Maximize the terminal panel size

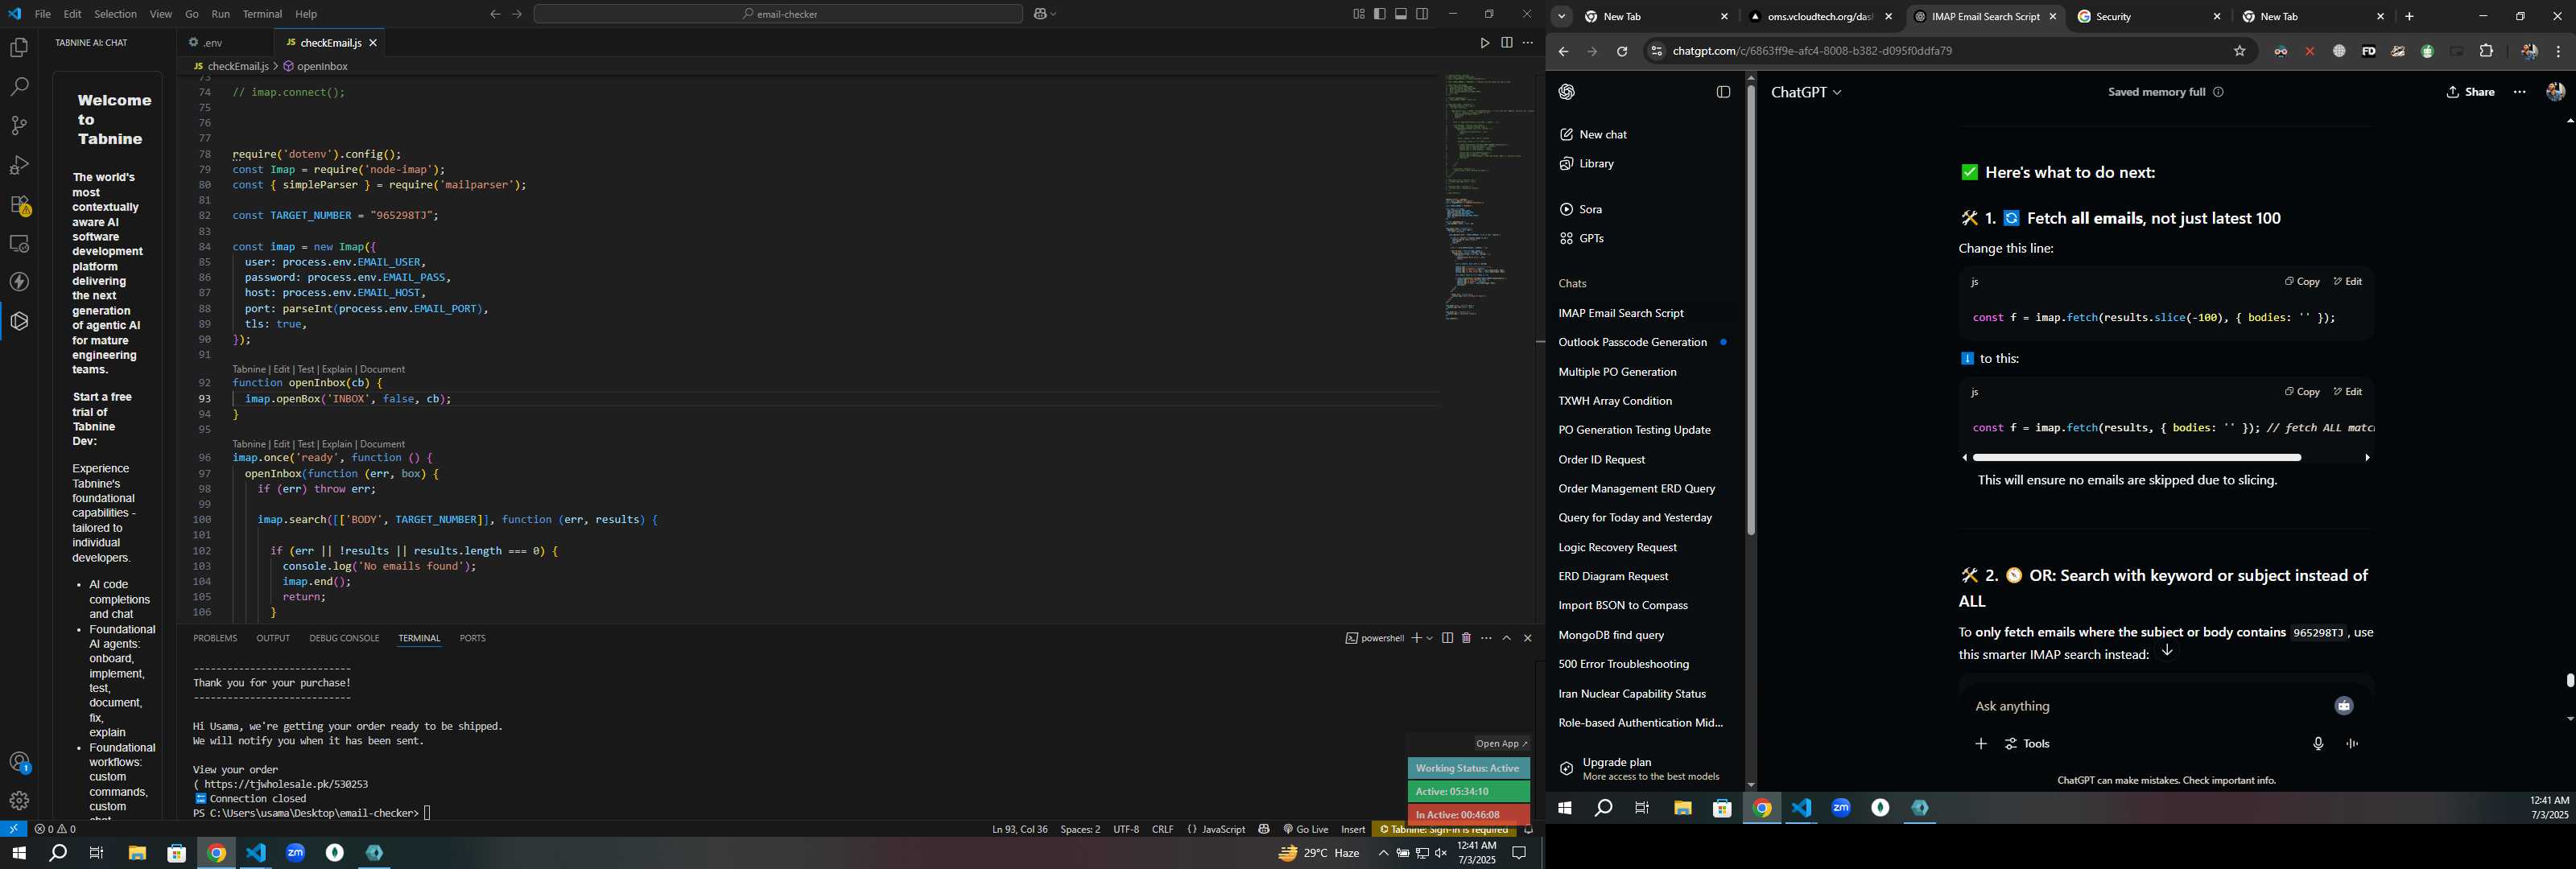(x=1507, y=638)
